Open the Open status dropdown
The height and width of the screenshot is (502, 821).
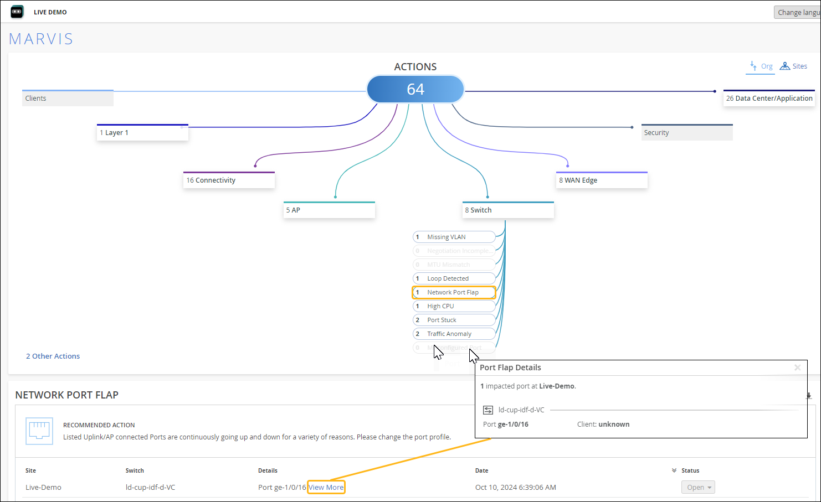coord(698,488)
